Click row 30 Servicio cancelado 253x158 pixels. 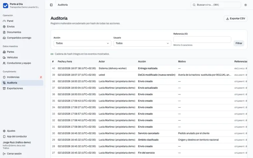pos(148,133)
